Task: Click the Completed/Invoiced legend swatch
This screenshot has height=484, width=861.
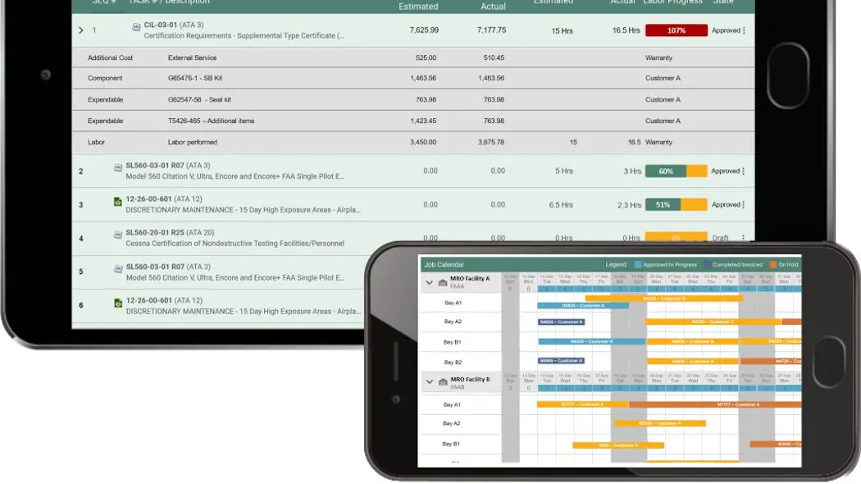Action: tap(707, 265)
